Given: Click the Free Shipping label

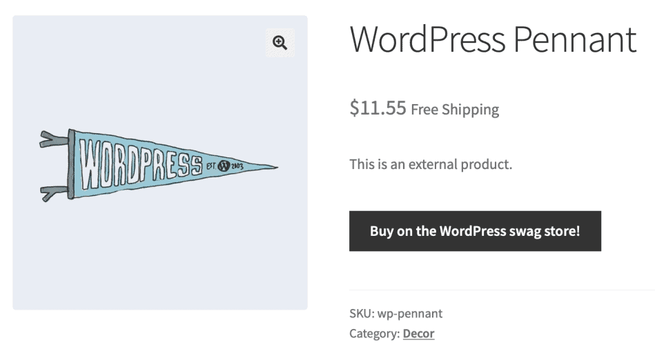Looking at the screenshot, I should tap(455, 110).
